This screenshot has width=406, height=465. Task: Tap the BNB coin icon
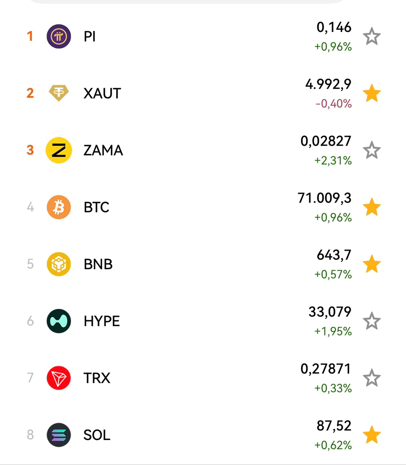tap(59, 264)
